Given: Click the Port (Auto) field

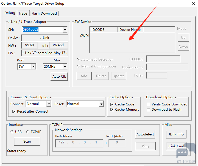Looking at the screenshot, I should (x=117, y=143).
